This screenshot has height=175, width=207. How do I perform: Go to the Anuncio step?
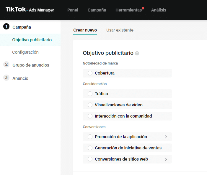[20, 78]
